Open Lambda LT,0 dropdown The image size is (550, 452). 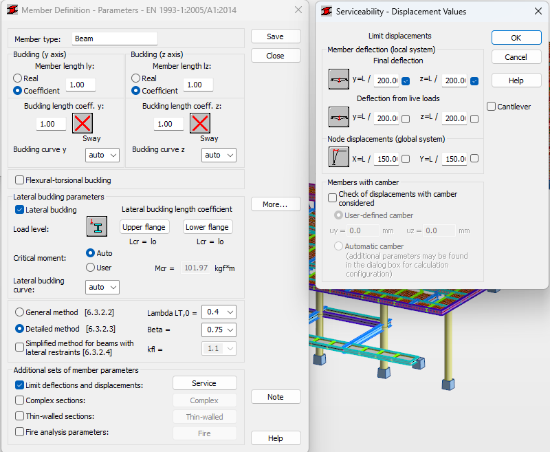tap(219, 312)
